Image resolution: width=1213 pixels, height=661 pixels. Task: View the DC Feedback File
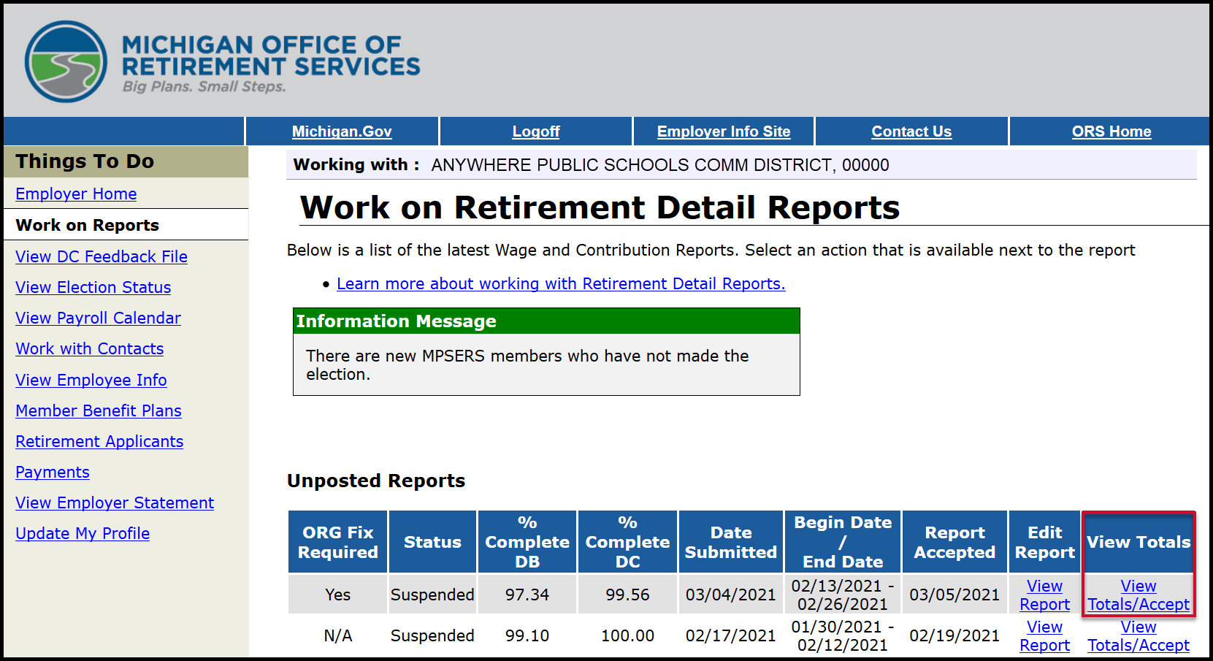(101, 256)
